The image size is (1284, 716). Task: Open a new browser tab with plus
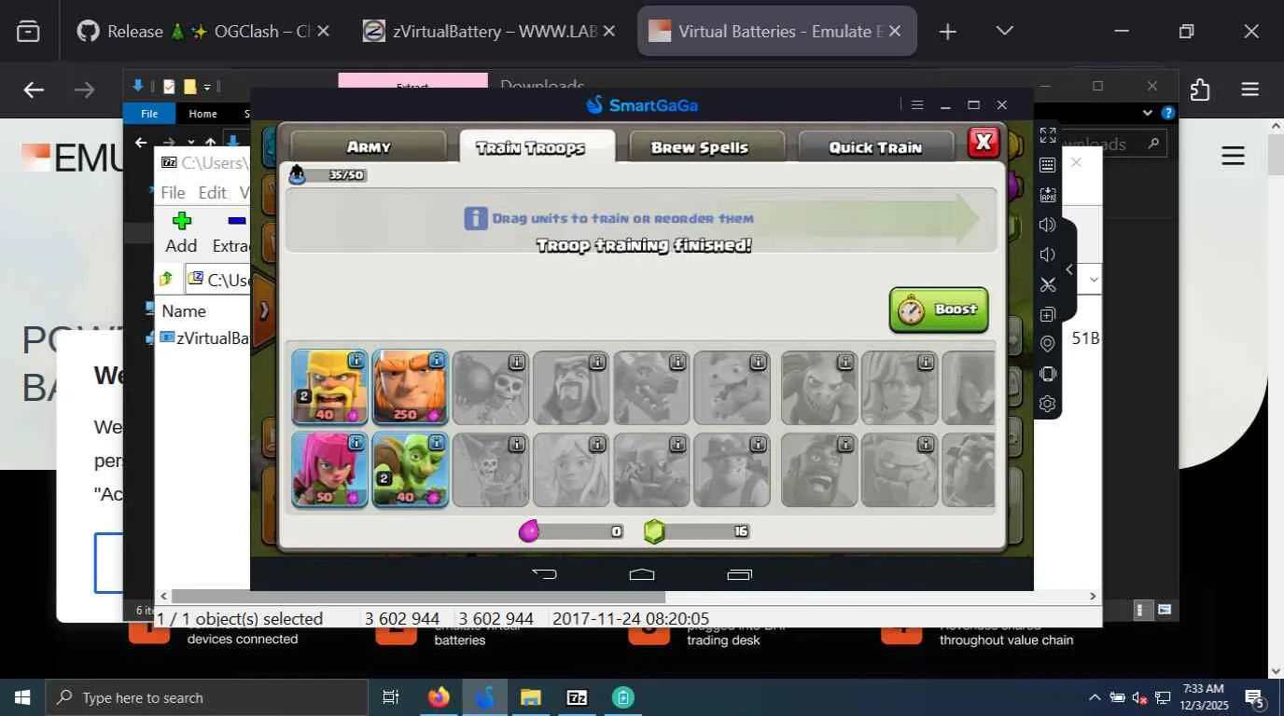[x=947, y=32]
